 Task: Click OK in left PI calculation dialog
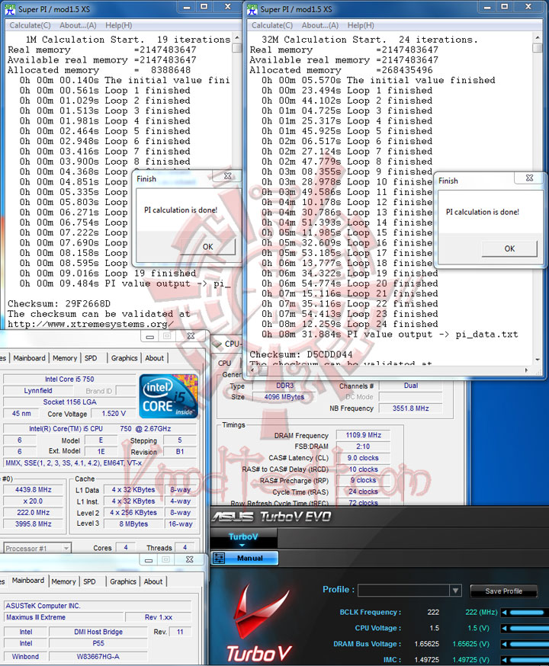point(208,247)
